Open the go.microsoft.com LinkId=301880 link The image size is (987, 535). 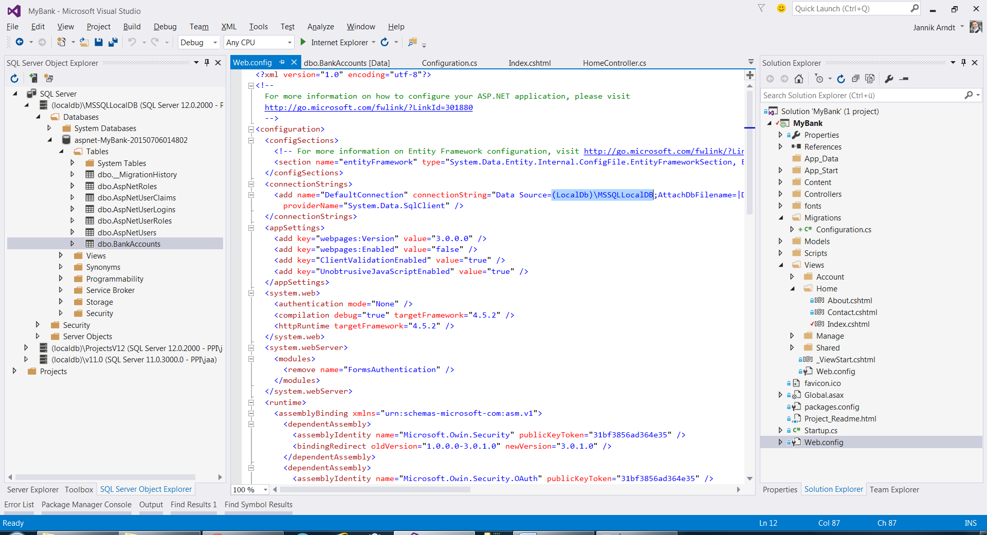click(369, 107)
